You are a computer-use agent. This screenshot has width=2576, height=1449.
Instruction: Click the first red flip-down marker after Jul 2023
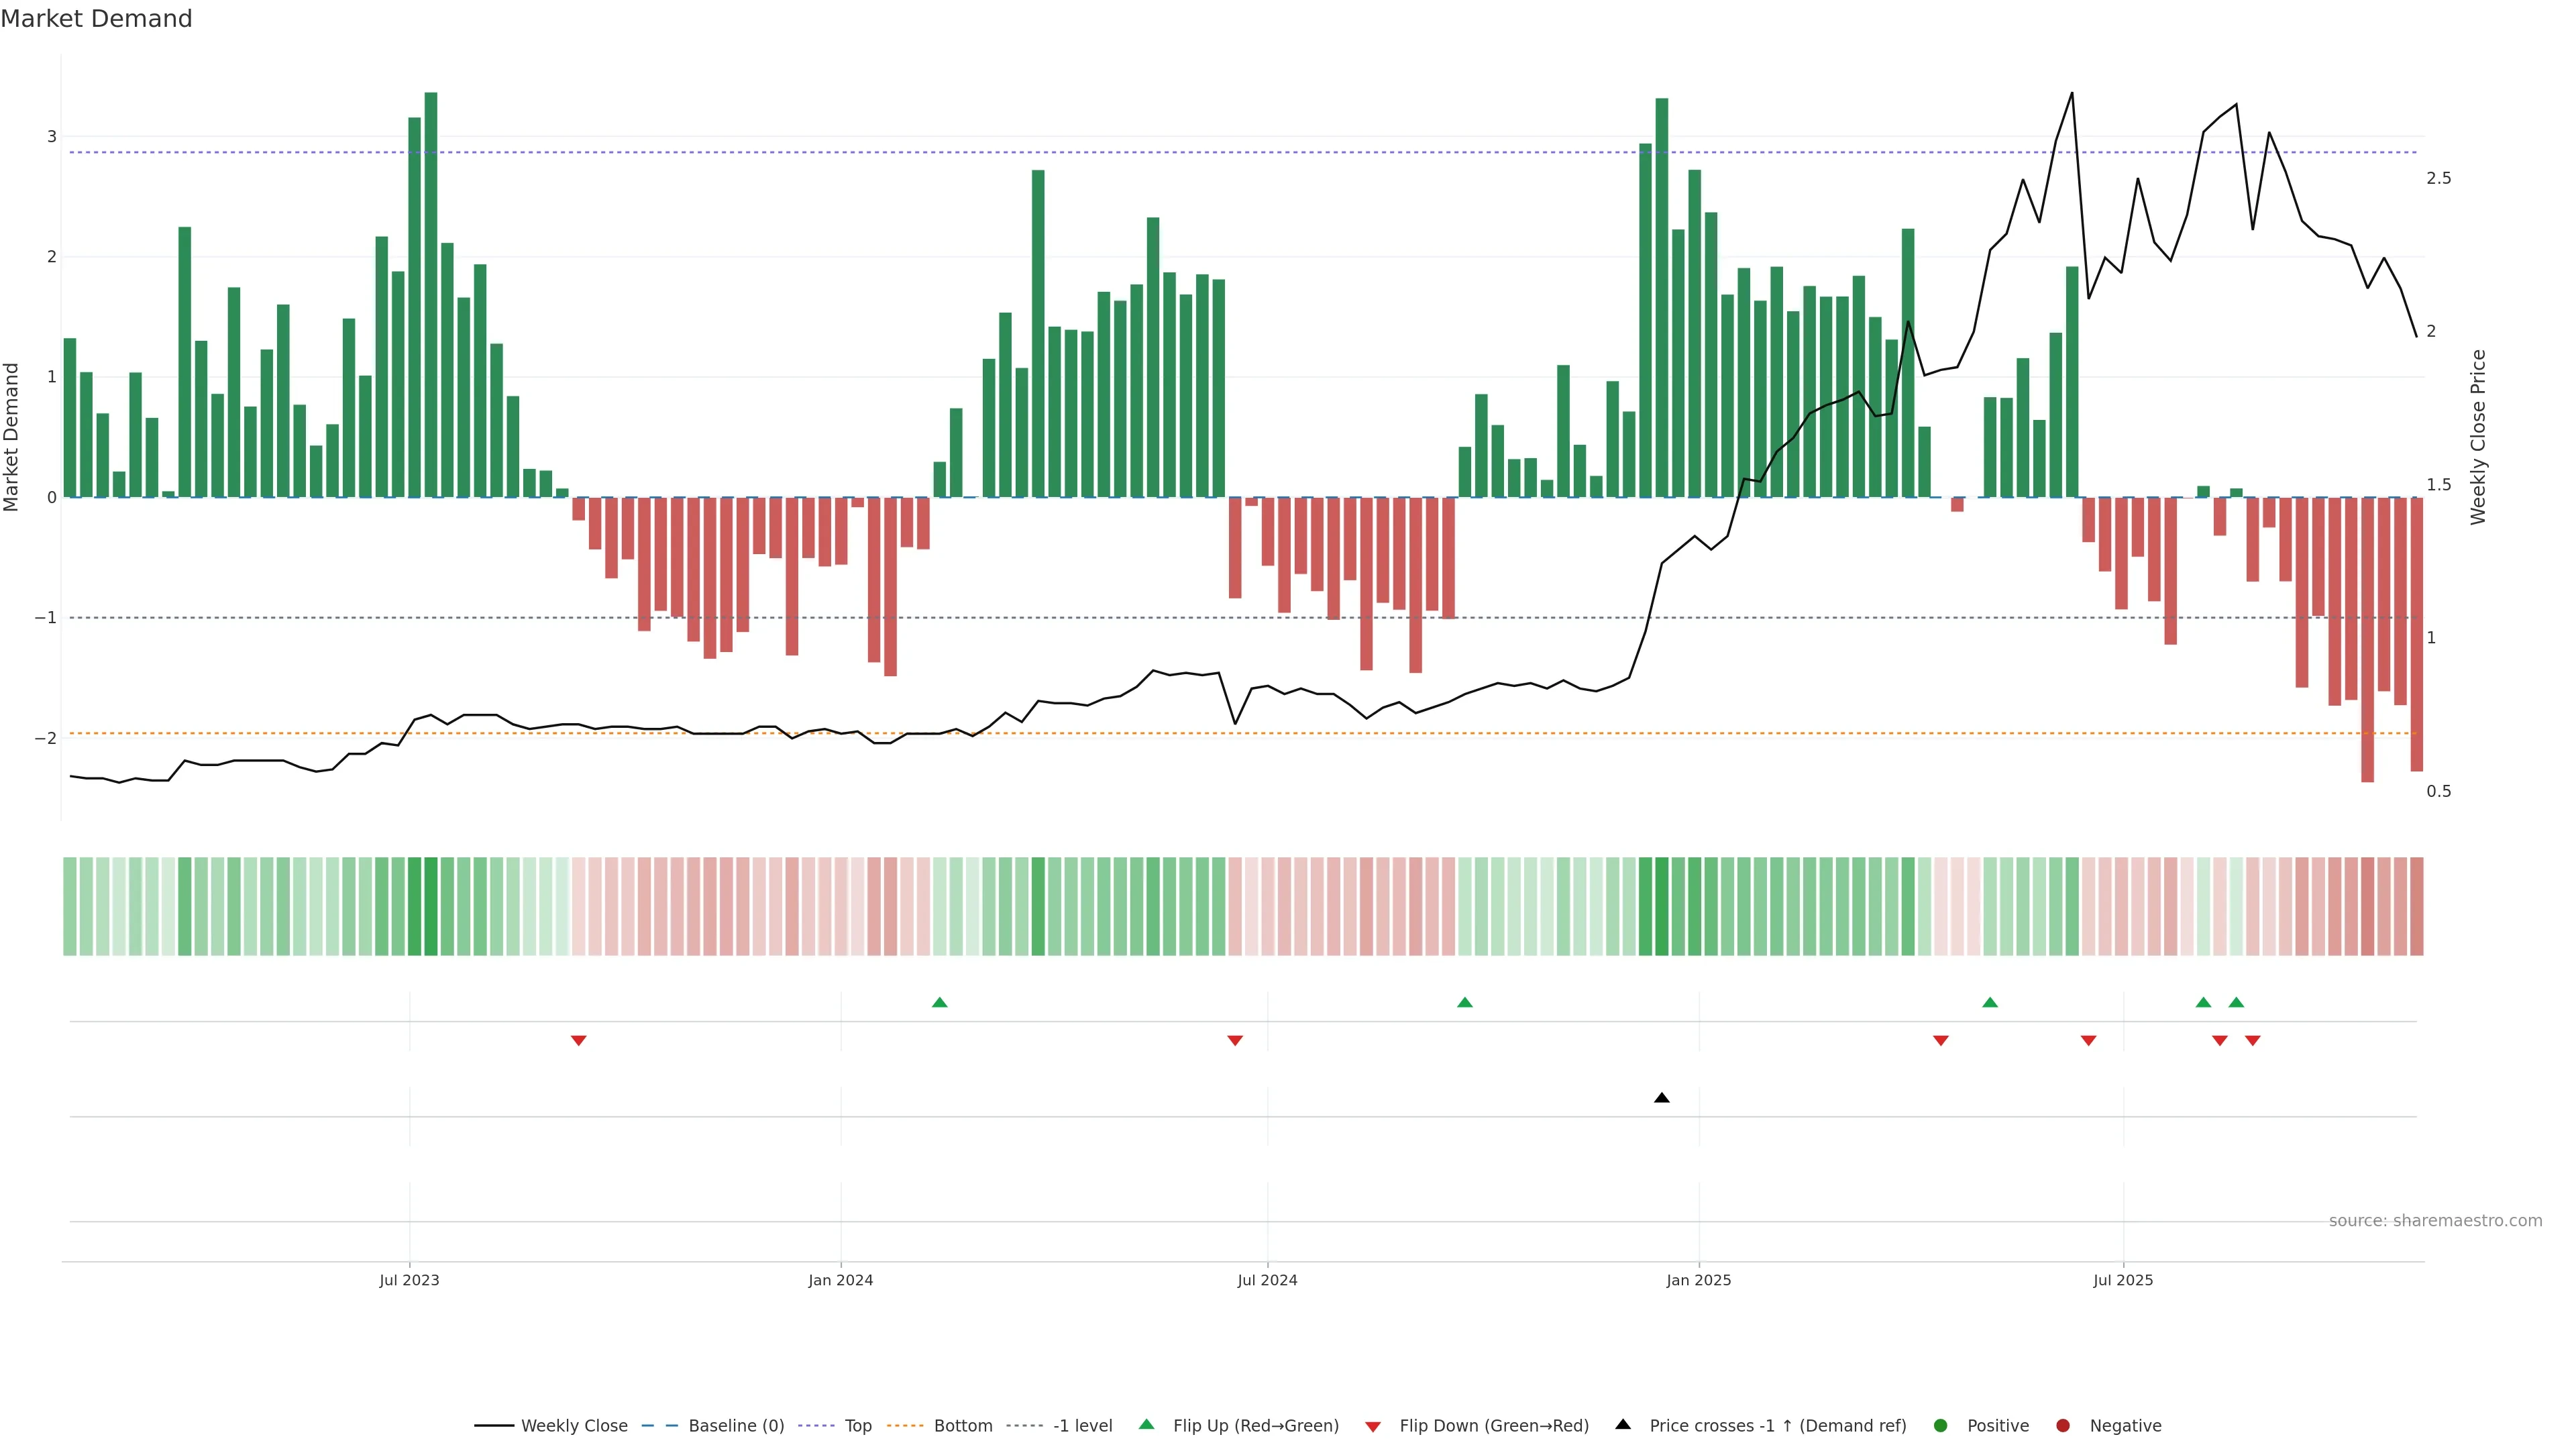tap(578, 1041)
